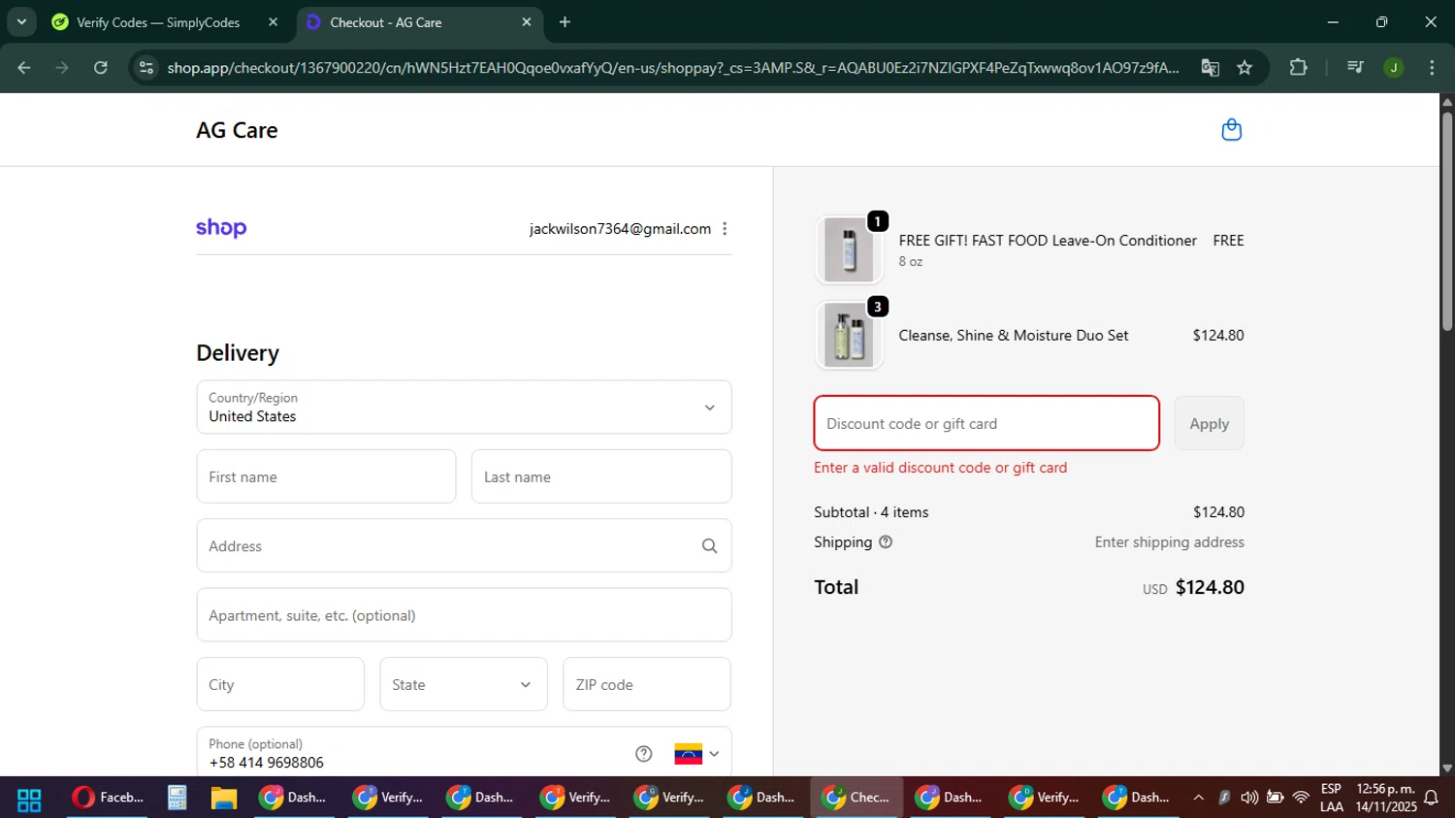Show hidden system tray icons

click(x=1199, y=798)
